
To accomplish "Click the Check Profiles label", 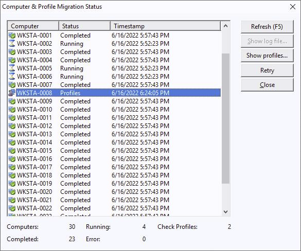I will tap(178, 227).
